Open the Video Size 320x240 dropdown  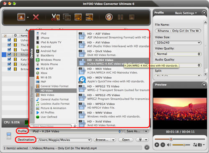178,43
